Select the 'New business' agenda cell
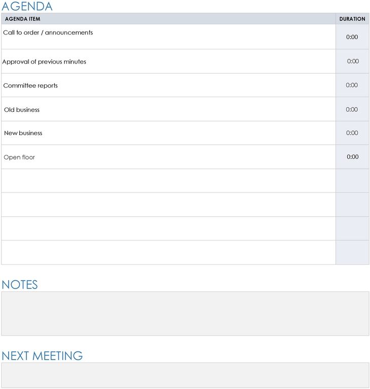This screenshot has width=370, height=389. coord(169,133)
